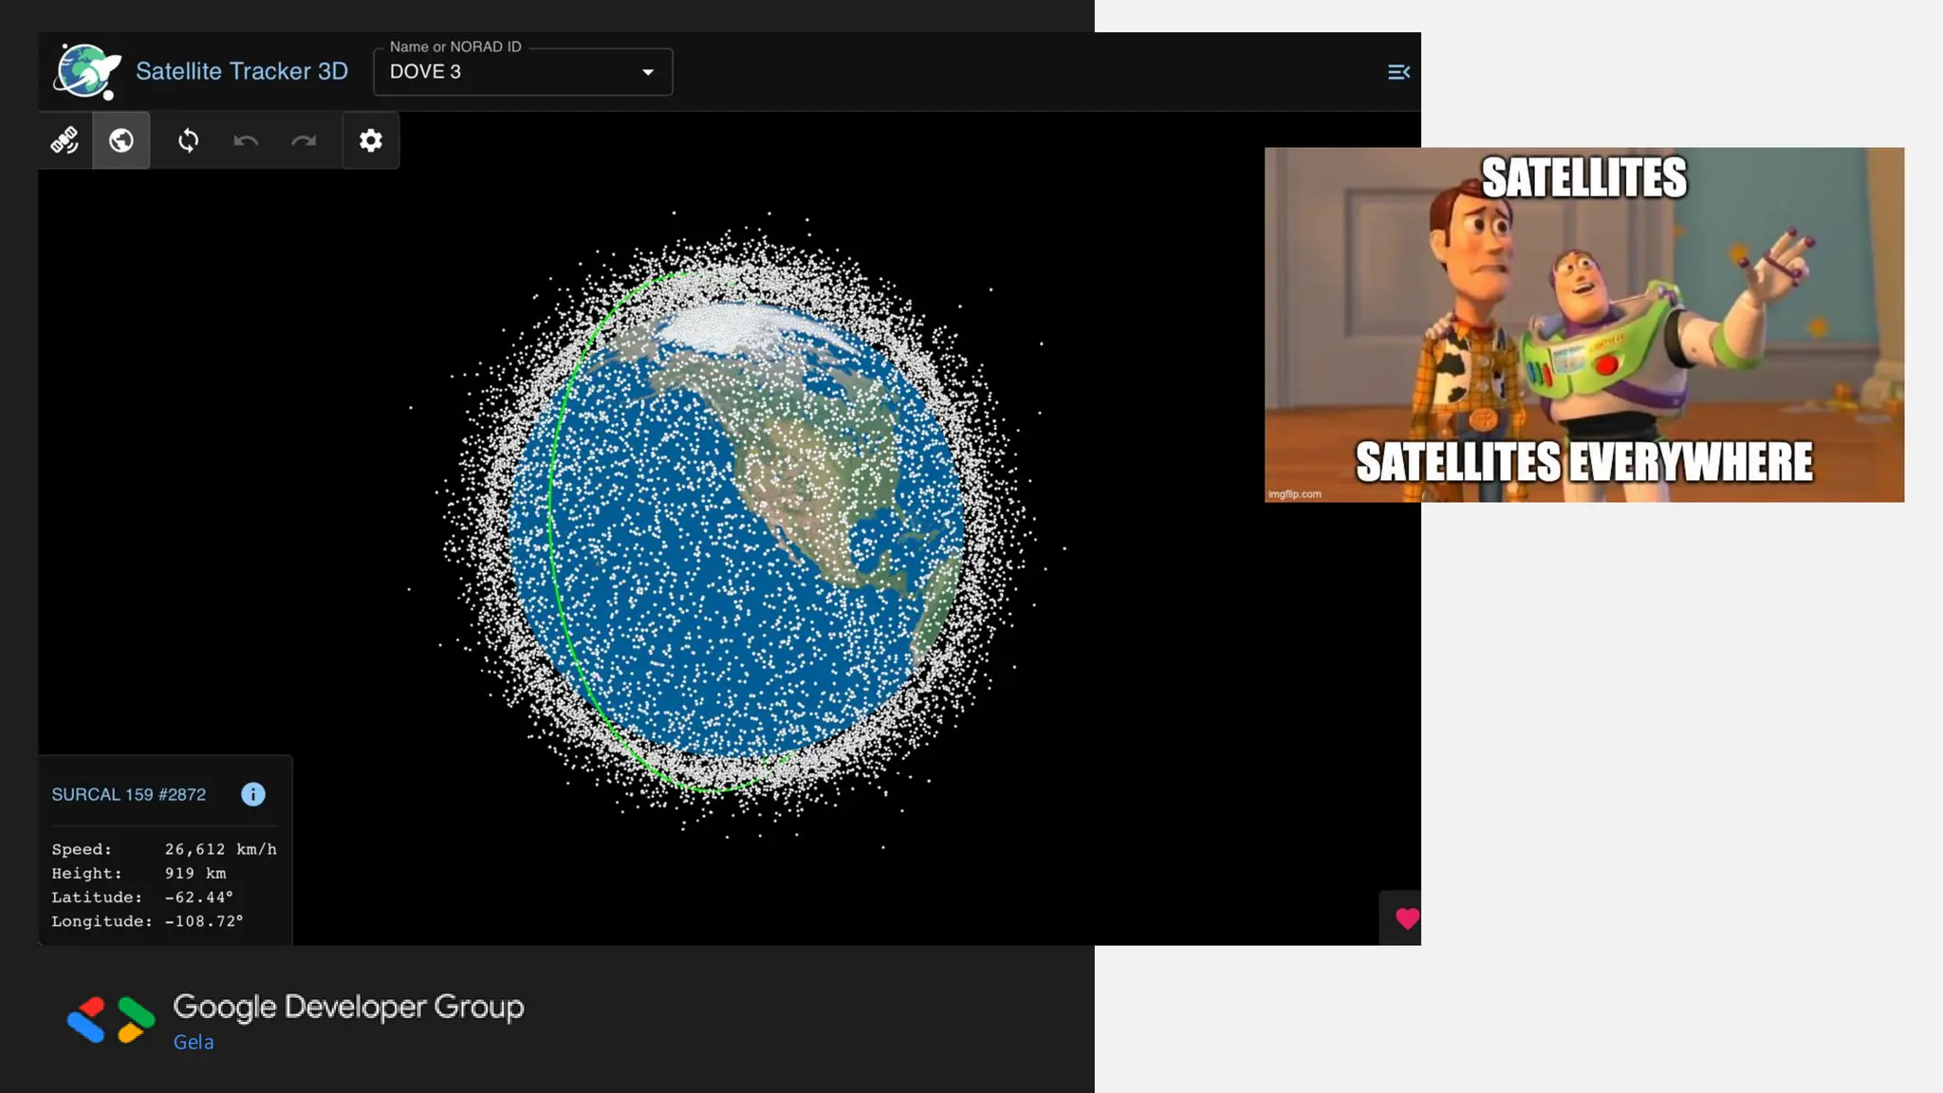The width and height of the screenshot is (1943, 1093).
Task: Expand the DOVE 3 dropdown arrow
Action: (648, 72)
